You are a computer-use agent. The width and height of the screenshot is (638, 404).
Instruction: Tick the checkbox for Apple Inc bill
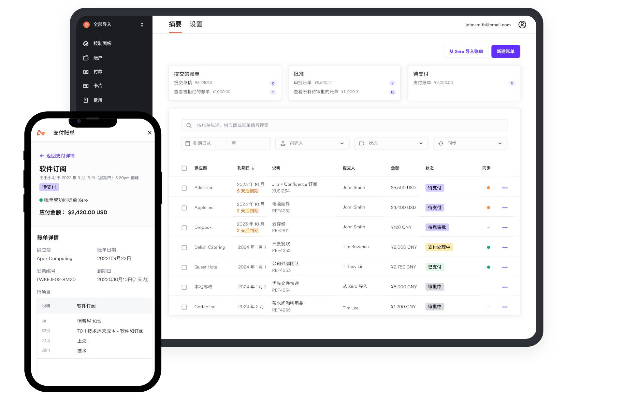point(184,208)
